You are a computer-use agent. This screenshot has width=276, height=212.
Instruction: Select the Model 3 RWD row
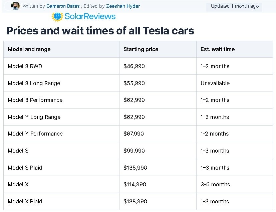coord(138,66)
